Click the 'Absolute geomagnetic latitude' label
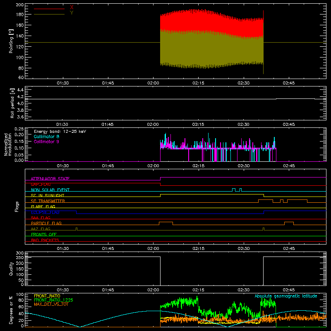 (286, 296)
